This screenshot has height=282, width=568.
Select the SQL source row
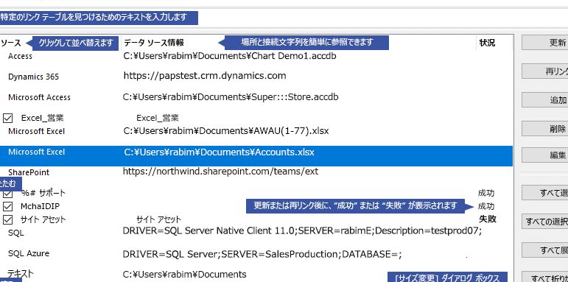click(x=256, y=232)
